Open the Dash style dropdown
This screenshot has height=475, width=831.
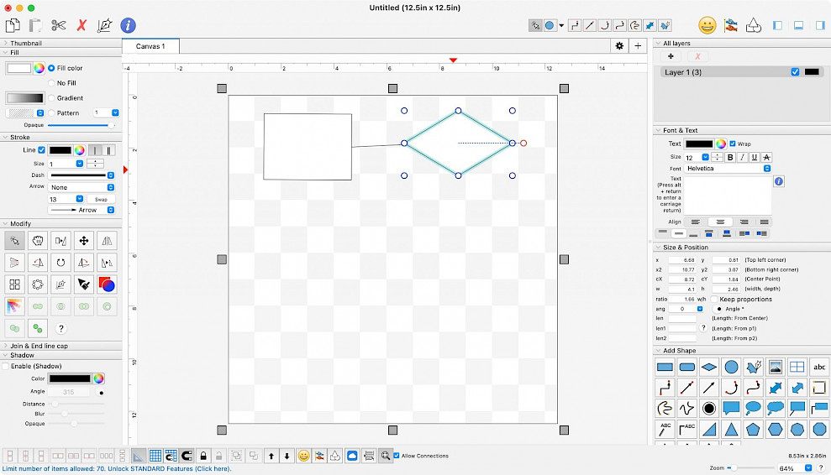tap(82, 175)
